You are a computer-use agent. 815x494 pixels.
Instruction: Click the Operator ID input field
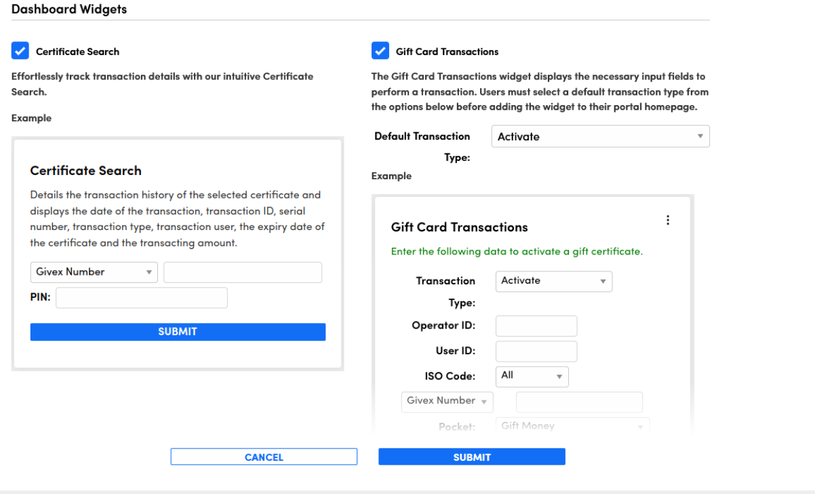click(x=536, y=326)
